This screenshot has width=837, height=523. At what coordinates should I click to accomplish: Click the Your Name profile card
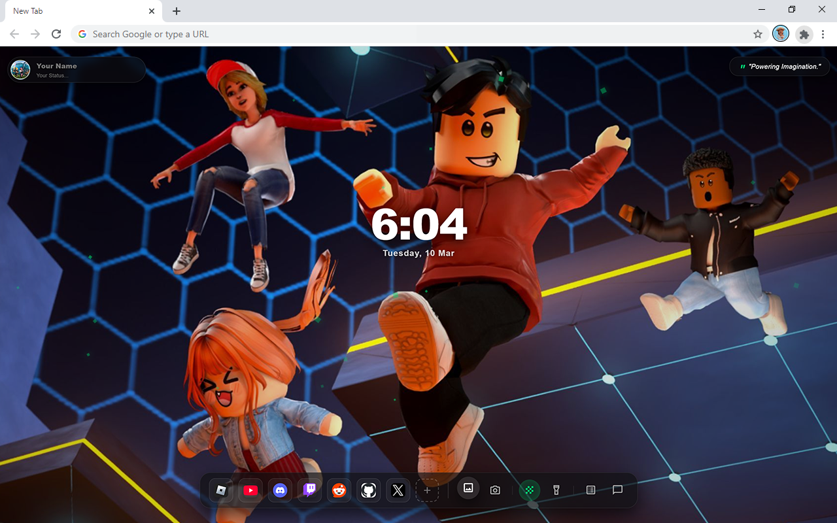coord(77,69)
